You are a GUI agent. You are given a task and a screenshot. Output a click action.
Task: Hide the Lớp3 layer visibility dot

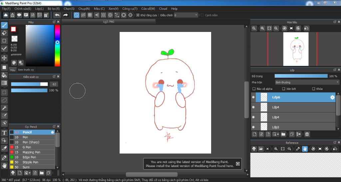tap(253, 127)
